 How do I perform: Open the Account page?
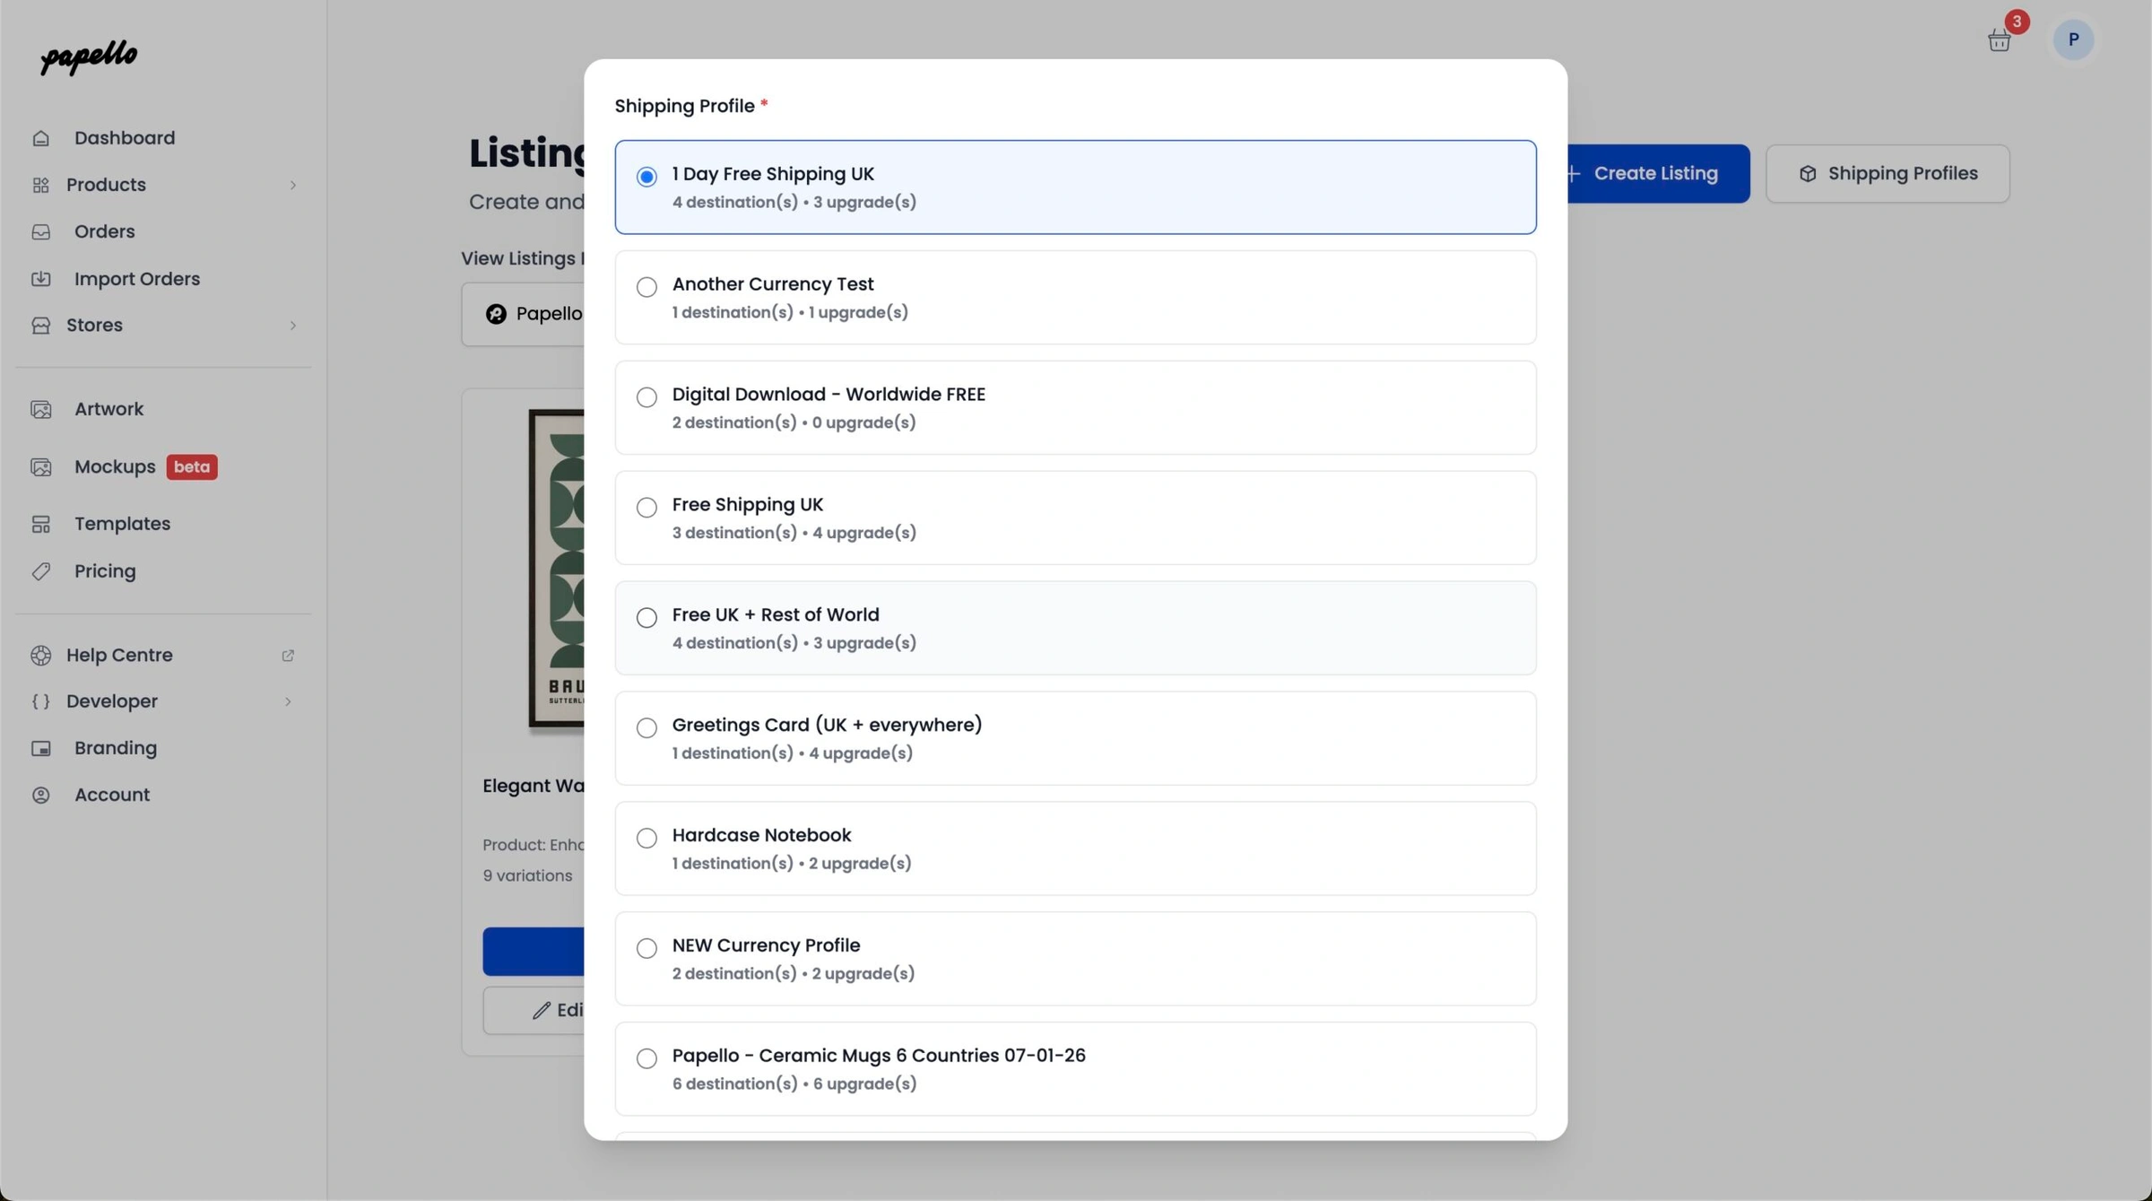coord(112,795)
